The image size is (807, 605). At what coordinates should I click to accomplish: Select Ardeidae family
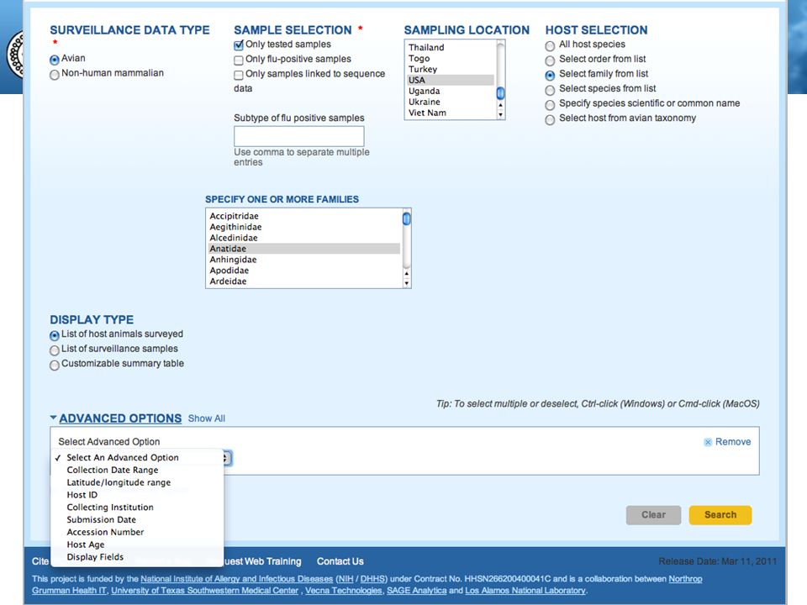pyautogui.click(x=304, y=281)
